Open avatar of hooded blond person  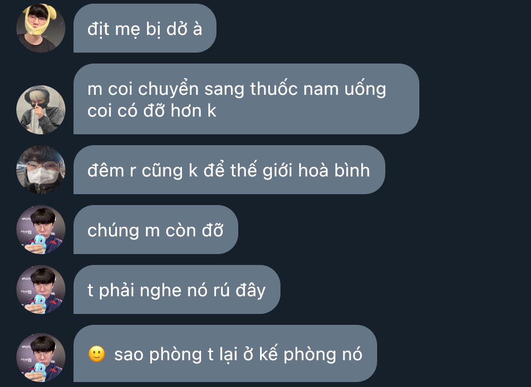click(x=41, y=110)
